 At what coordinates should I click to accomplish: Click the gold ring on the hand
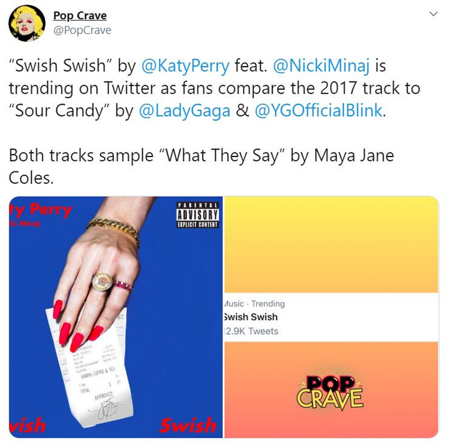coord(102,283)
